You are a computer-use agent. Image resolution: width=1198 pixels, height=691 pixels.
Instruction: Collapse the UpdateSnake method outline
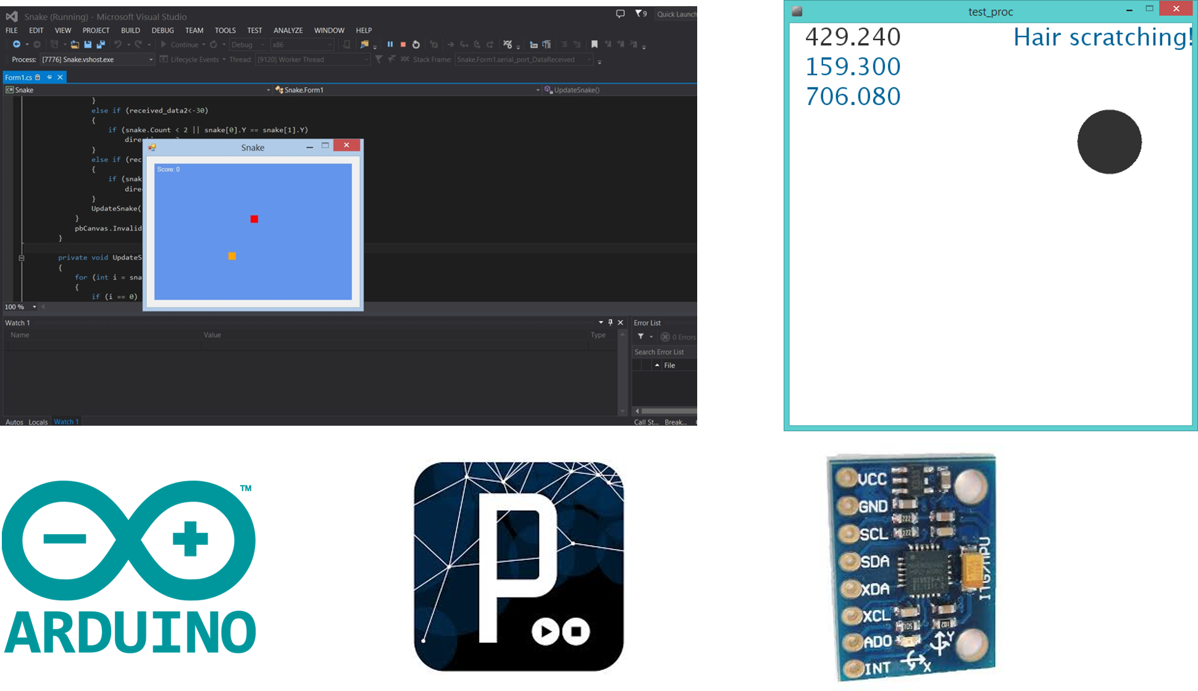(22, 258)
